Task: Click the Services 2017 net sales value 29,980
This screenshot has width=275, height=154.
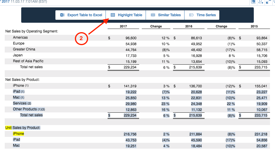Action: click(x=131, y=104)
